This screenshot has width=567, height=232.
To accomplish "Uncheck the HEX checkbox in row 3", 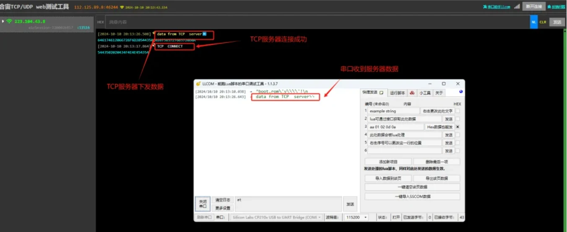I will point(458,126).
